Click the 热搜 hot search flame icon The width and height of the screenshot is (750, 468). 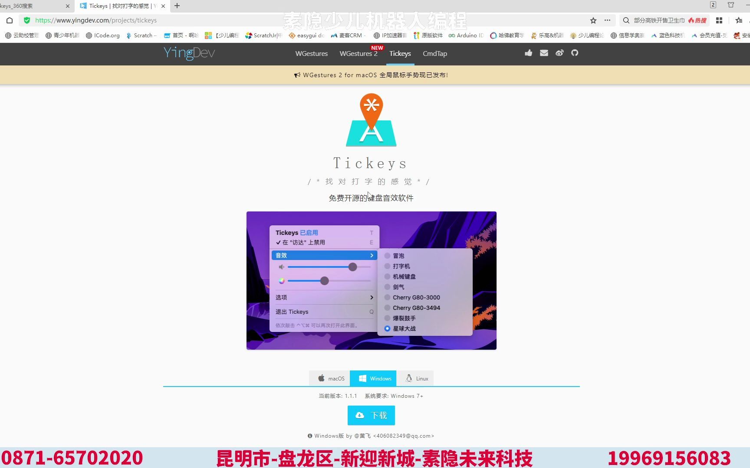(x=697, y=20)
